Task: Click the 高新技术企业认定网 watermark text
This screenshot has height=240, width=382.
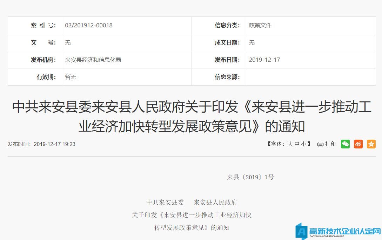Action: click(344, 231)
